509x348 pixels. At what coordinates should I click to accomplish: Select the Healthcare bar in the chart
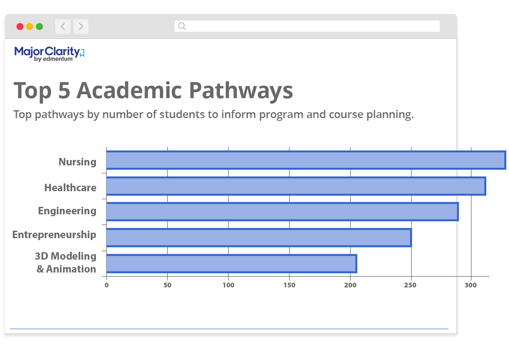tap(296, 186)
